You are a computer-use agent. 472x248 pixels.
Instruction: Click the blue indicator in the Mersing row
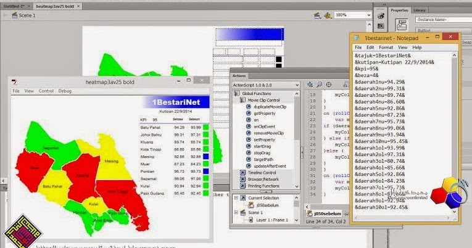206,157
